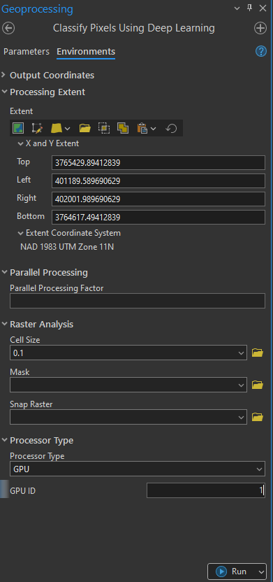Screen dimensions: 273x582
Task: Choose draw extent tool icon
Action: coord(38,129)
